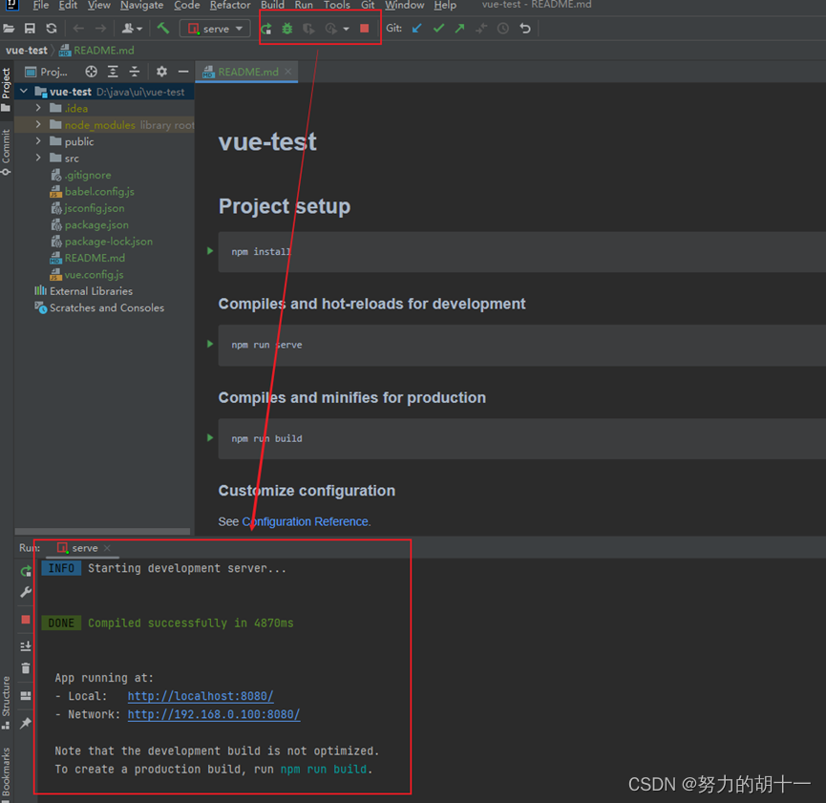Open the File menu
This screenshot has width=826, height=803.
pos(40,6)
